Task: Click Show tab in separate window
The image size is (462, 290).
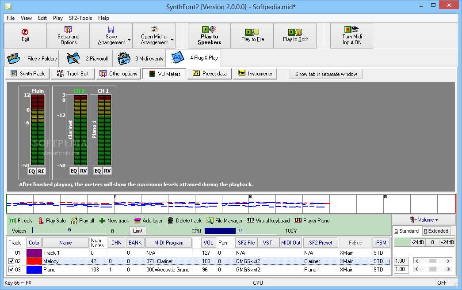Action: pos(326,74)
